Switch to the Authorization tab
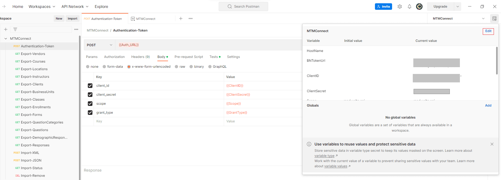 click(114, 57)
